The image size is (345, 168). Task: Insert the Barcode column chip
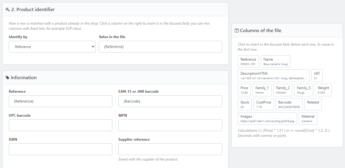(x=289, y=104)
